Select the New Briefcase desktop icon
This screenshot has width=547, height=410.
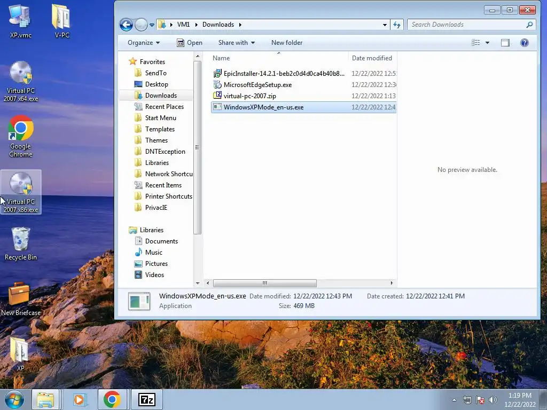[21, 299]
